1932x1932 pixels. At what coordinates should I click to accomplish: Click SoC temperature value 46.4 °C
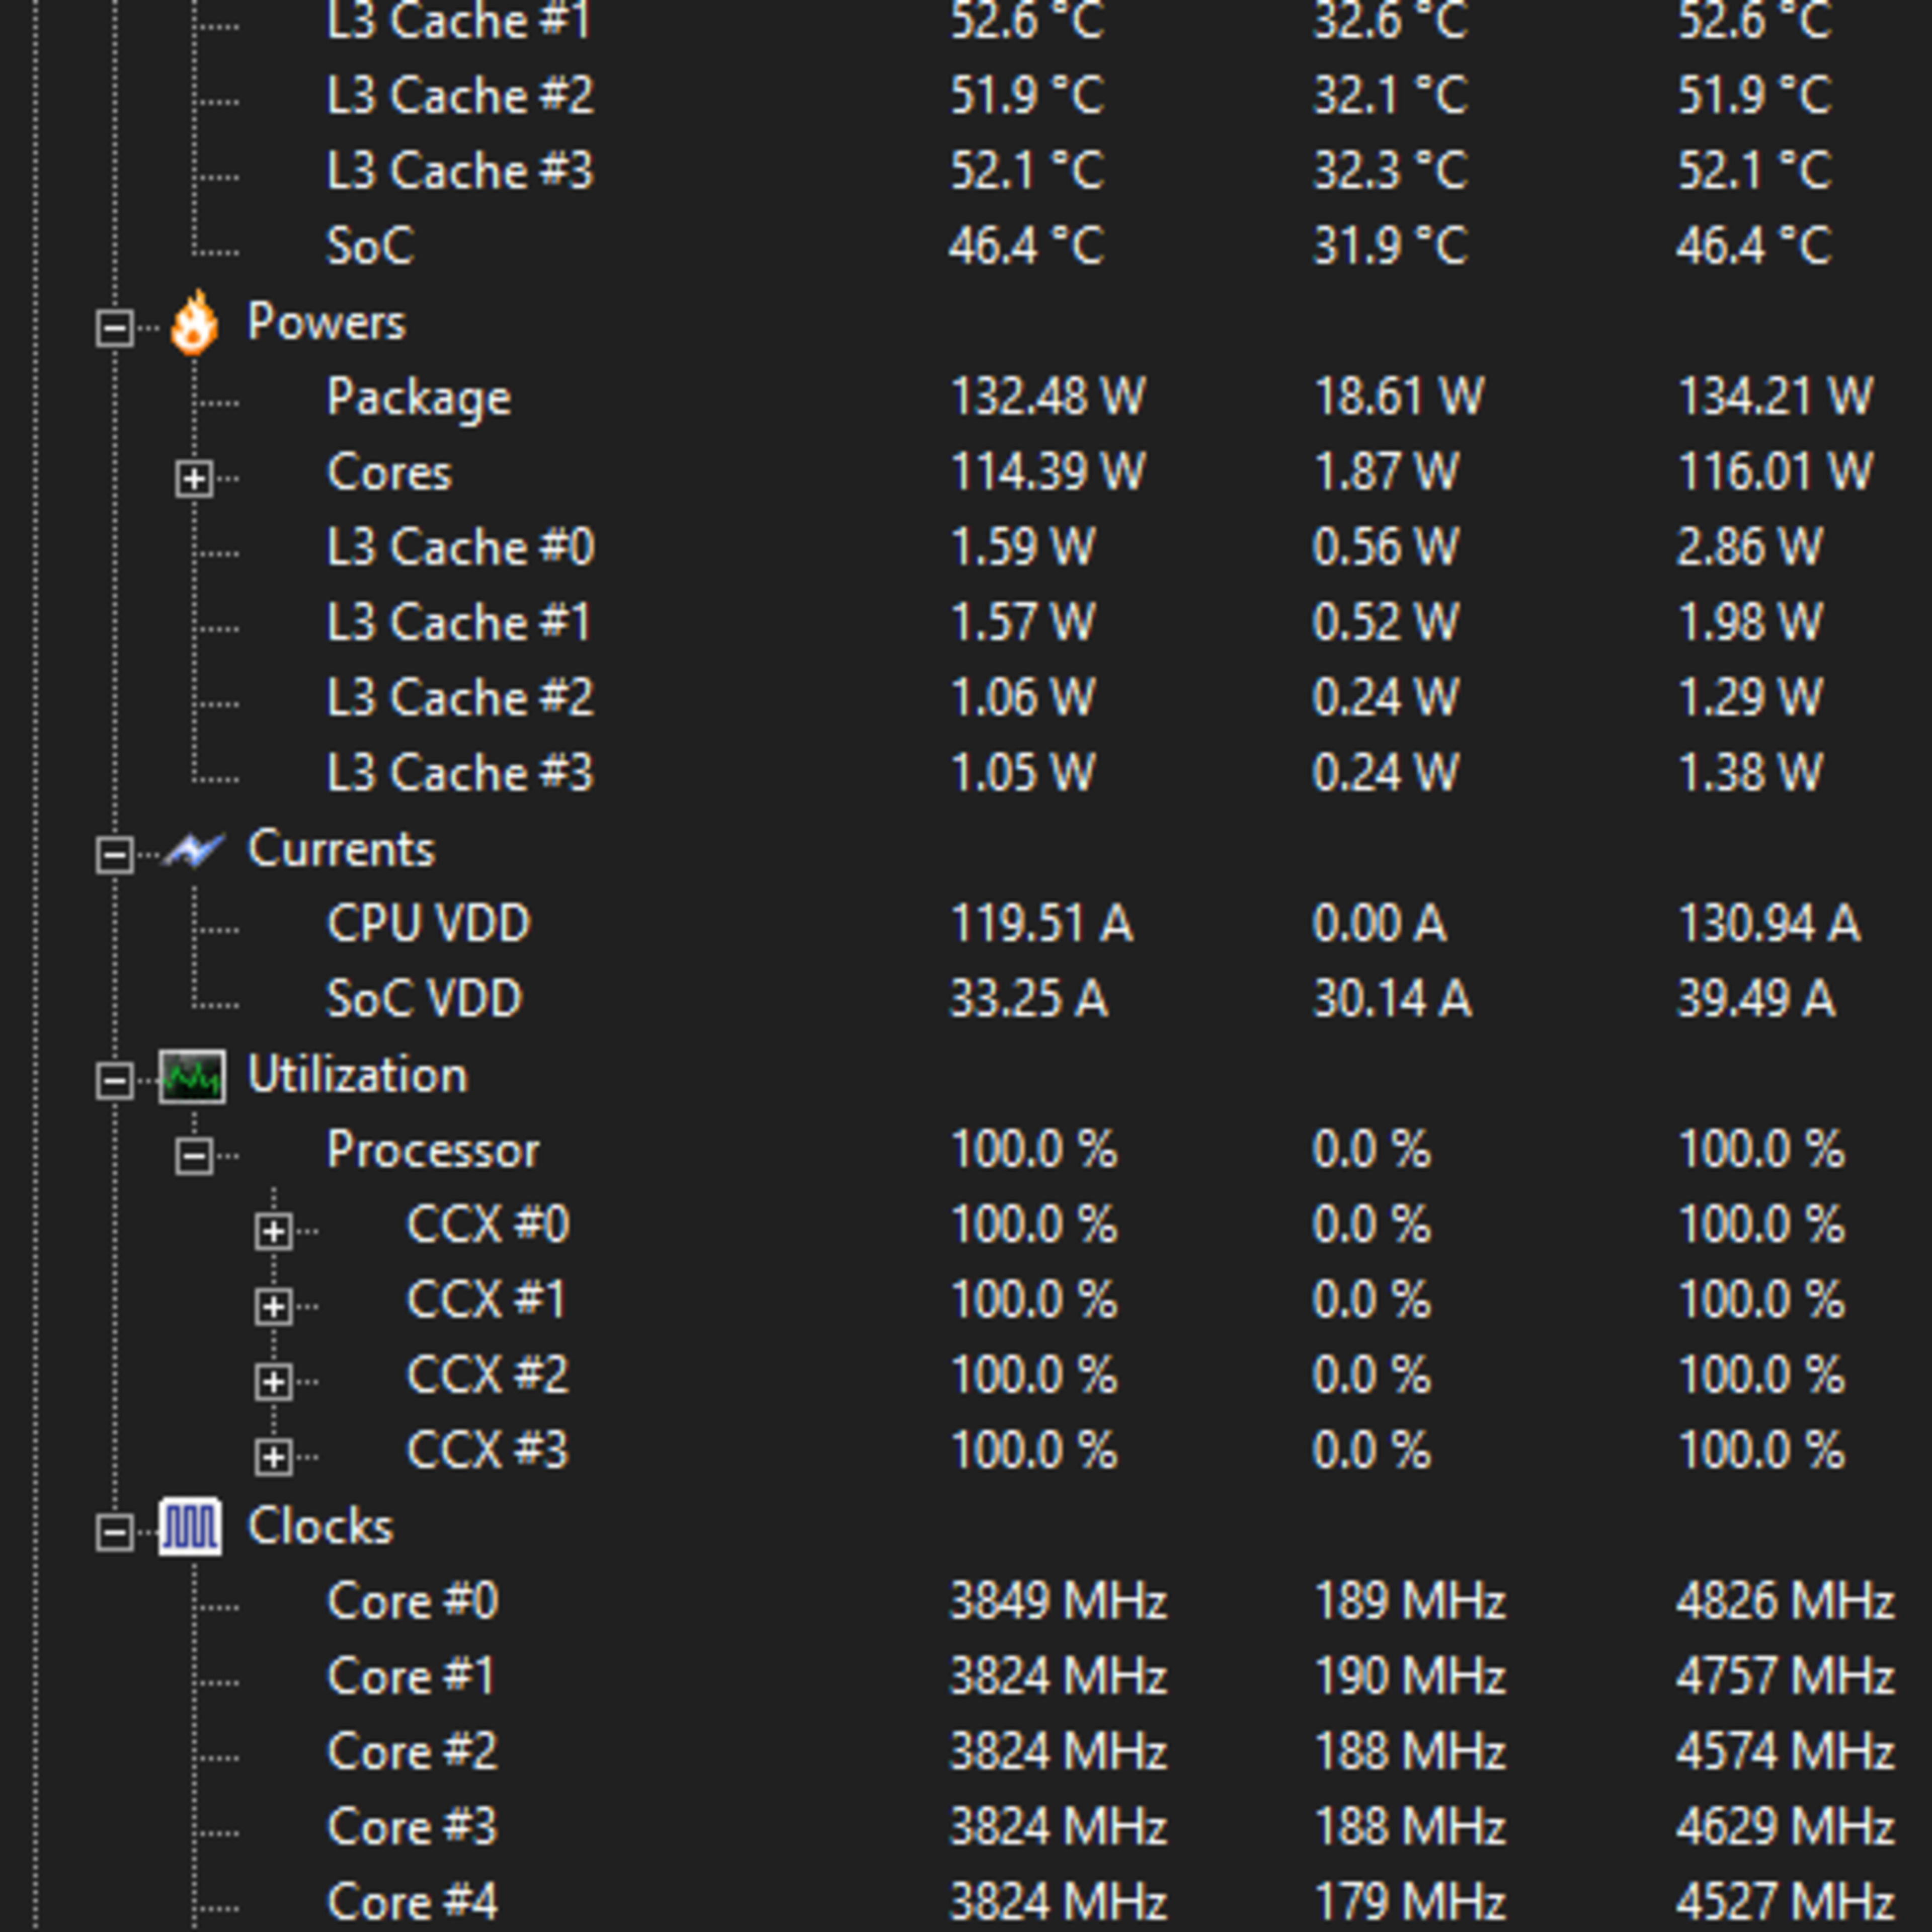pos(1027,246)
